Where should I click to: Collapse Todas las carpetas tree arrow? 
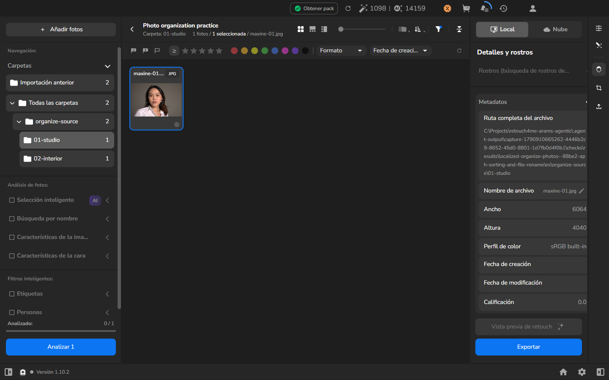click(12, 103)
